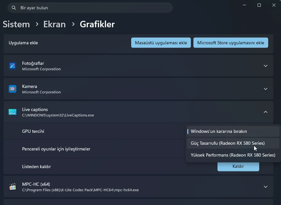
Task: Close the Settings window
Action: (x=274, y=5)
